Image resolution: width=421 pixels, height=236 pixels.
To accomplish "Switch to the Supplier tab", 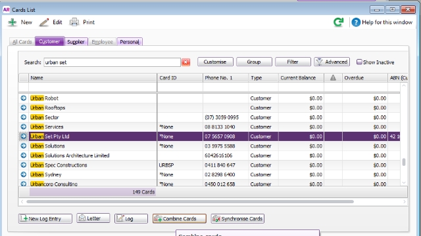I will (76, 42).
